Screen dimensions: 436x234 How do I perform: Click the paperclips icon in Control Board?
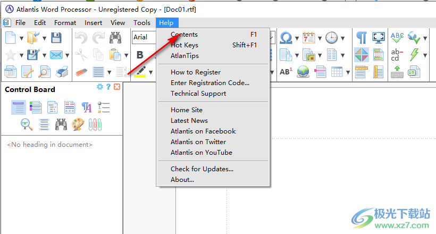(95, 124)
